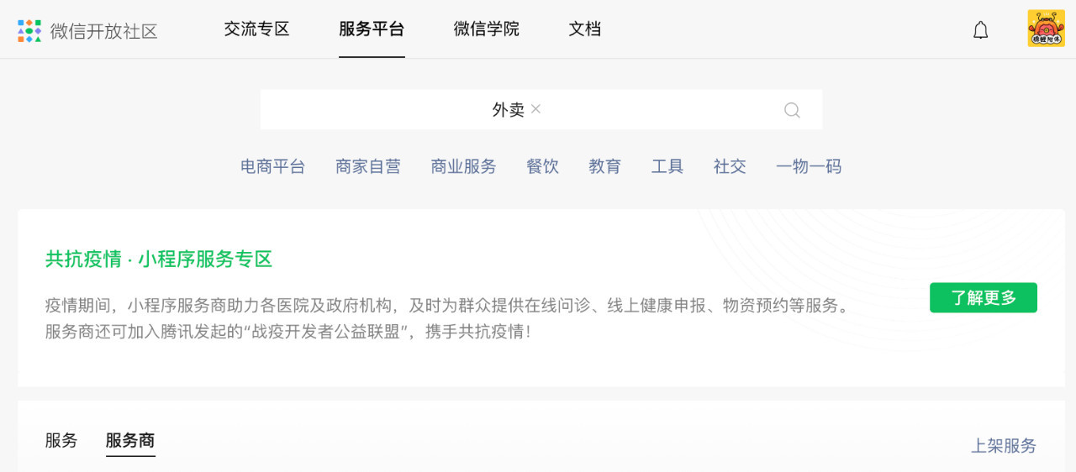Click the line starting with 疫情期间
This screenshot has height=472, width=1076.
[447, 306]
